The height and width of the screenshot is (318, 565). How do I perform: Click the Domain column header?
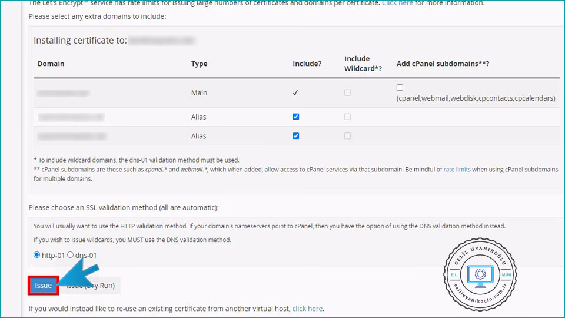[51, 64]
